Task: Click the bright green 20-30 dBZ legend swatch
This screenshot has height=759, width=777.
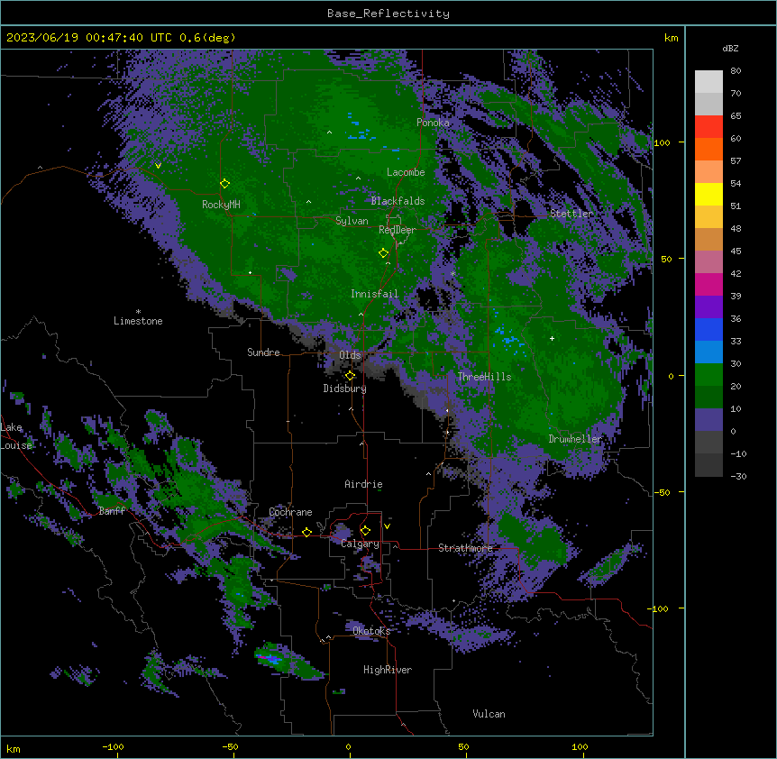Action: click(x=708, y=375)
